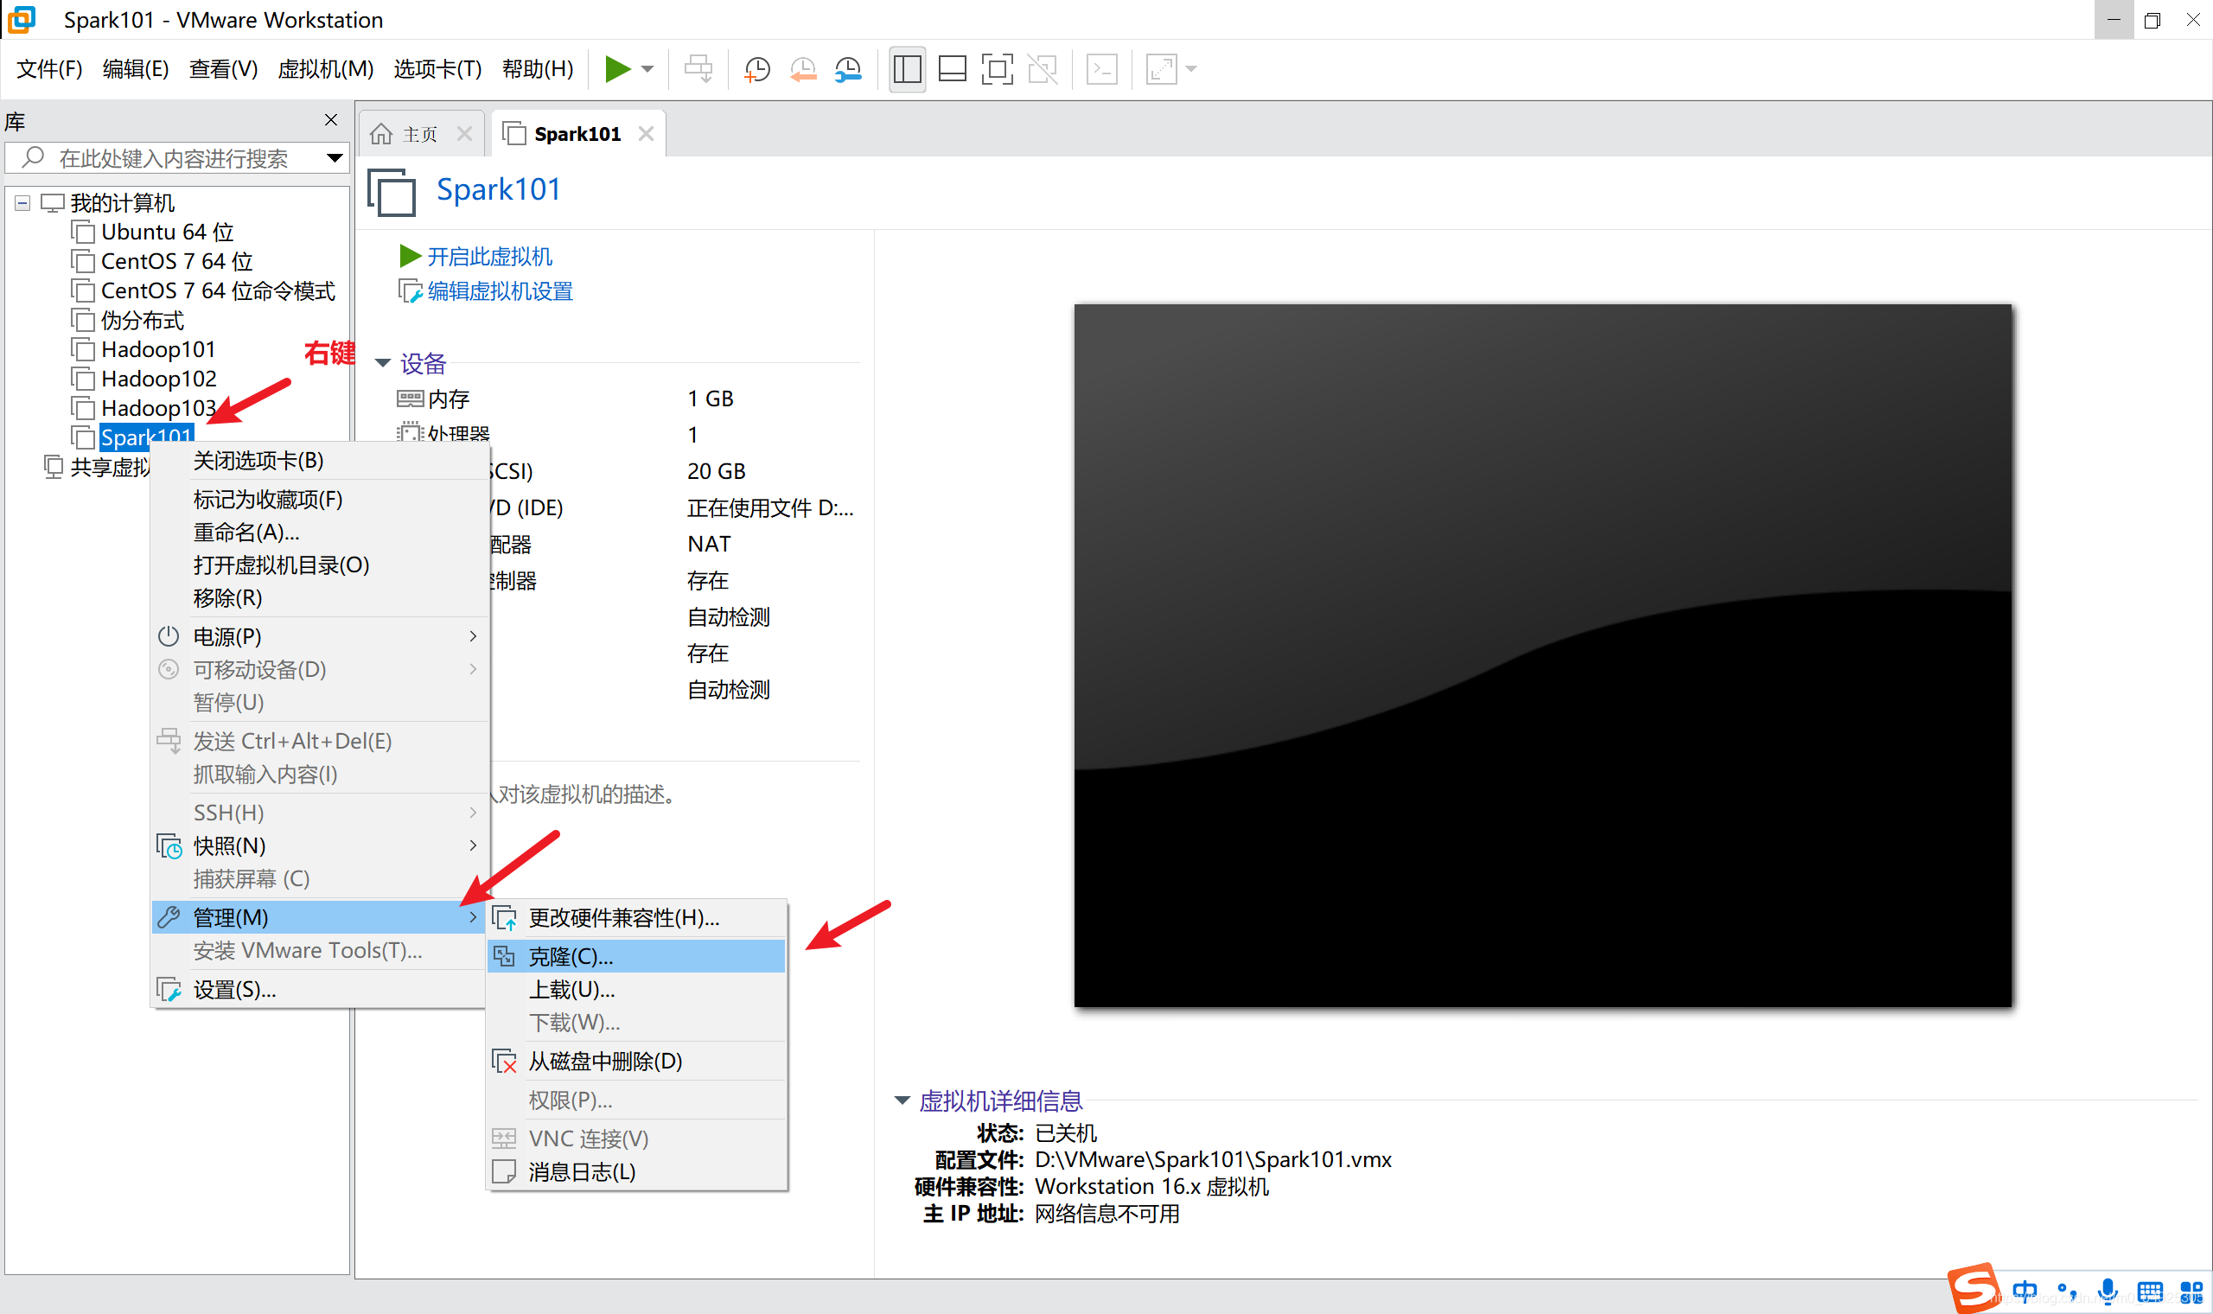The height and width of the screenshot is (1314, 2213).
Task: Toggle the thumbnail bar view icon
Action: [x=952, y=69]
